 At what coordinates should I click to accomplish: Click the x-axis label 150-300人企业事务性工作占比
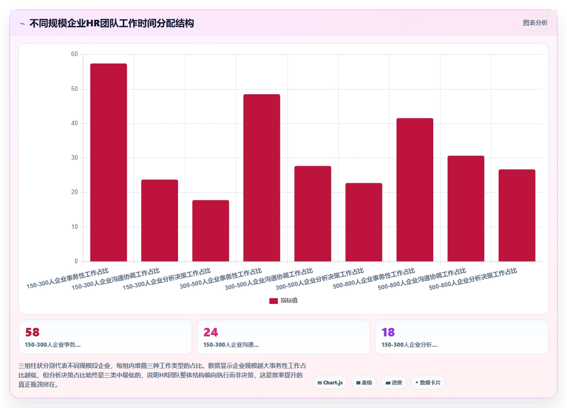68,278
